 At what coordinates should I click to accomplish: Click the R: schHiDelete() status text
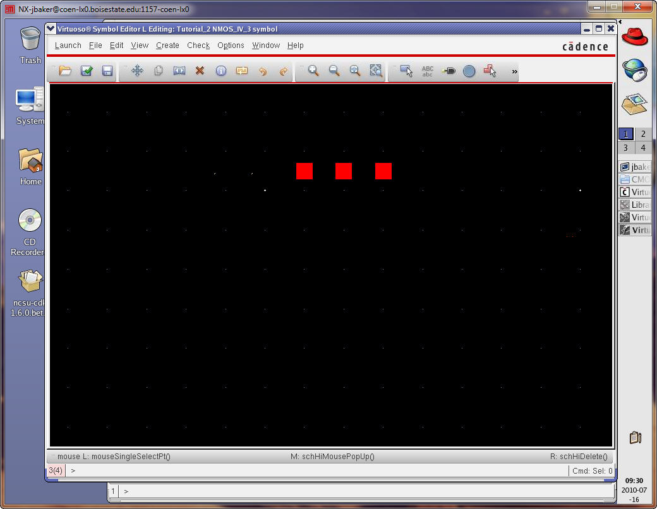tap(579, 456)
